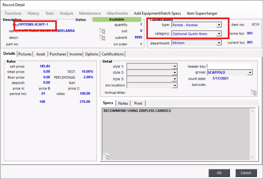Click translate icon beside the name field

tap(102, 31)
